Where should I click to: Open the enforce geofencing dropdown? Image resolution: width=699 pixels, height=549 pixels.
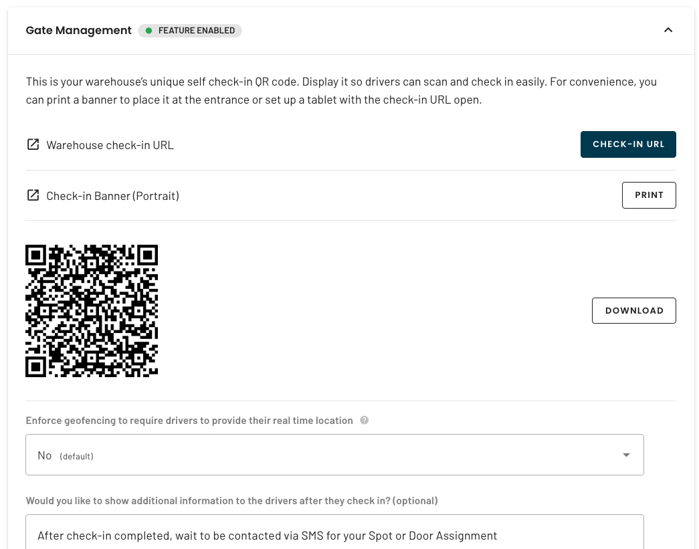(335, 455)
